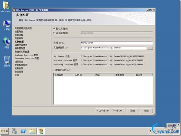Viewport: 181px width, 136px height.
Task: Select the 安装进度 step
Action: [x=19, y=72]
